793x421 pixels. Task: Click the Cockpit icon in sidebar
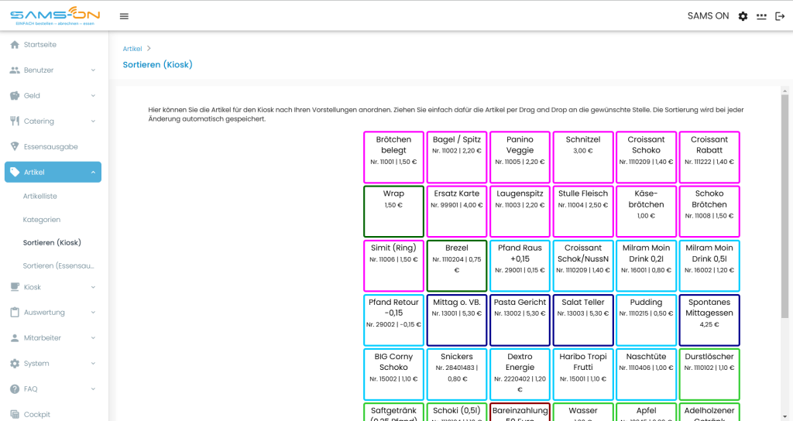[15, 415]
